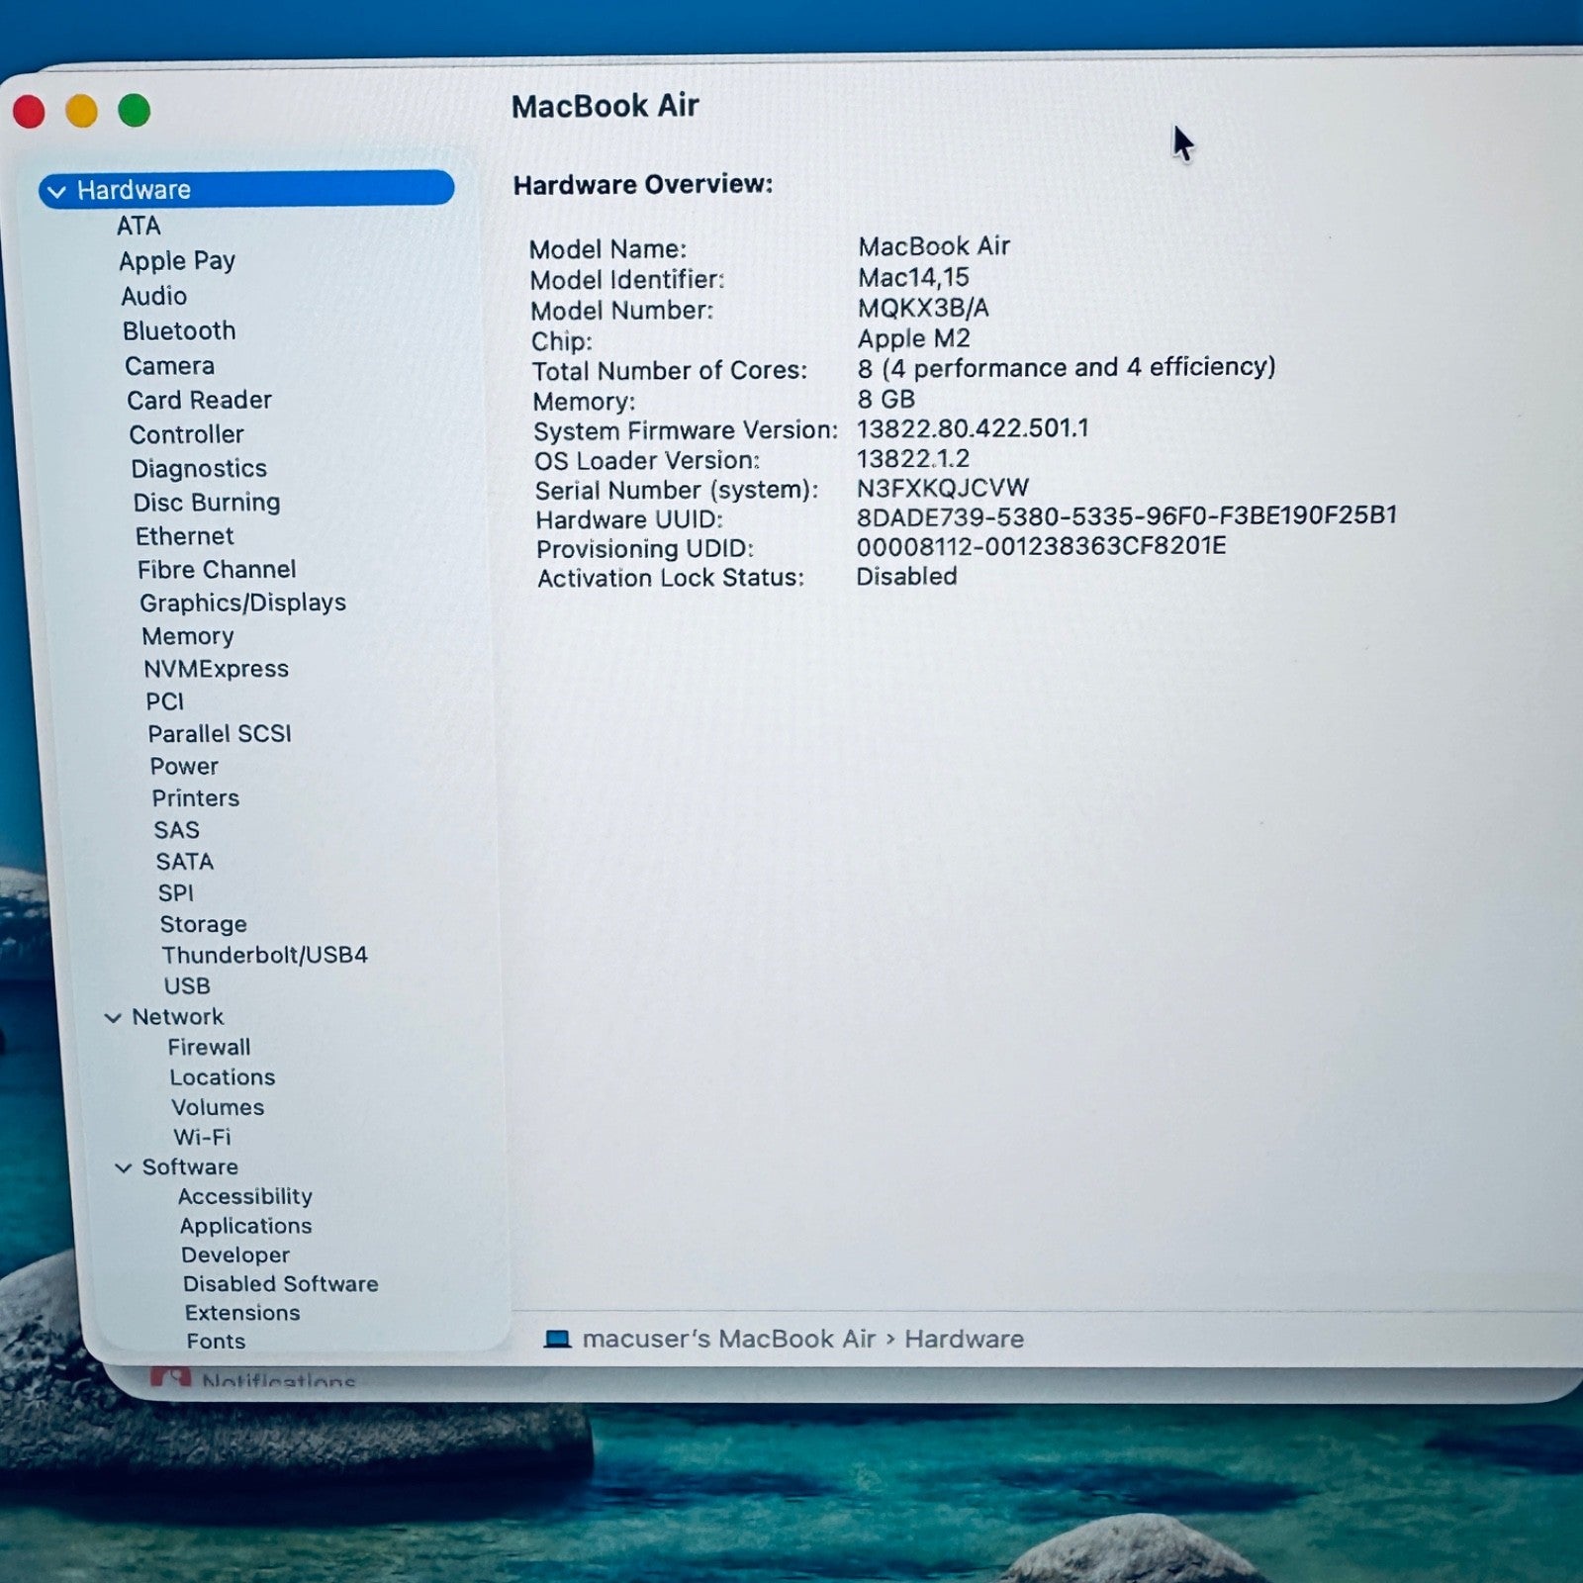Image resolution: width=1583 pixels, height=1583 pixels.
Task: Open Wi-Fi under Network
Action: 202,1137
